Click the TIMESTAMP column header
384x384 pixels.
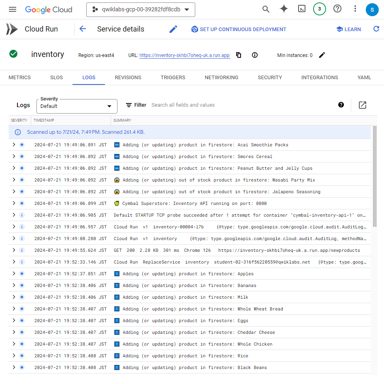[x=44, y=120]
